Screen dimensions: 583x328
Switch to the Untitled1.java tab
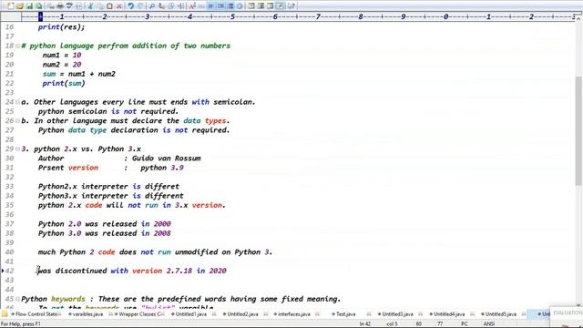click(x=190, y=314)
